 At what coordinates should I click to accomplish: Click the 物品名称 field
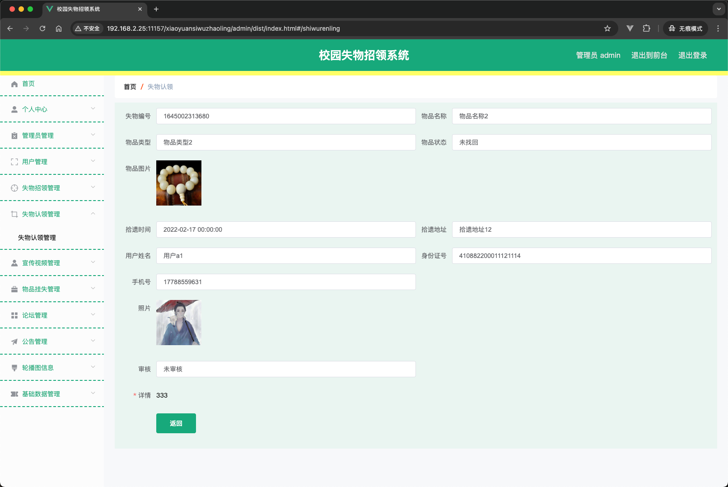tap(582, 116)
